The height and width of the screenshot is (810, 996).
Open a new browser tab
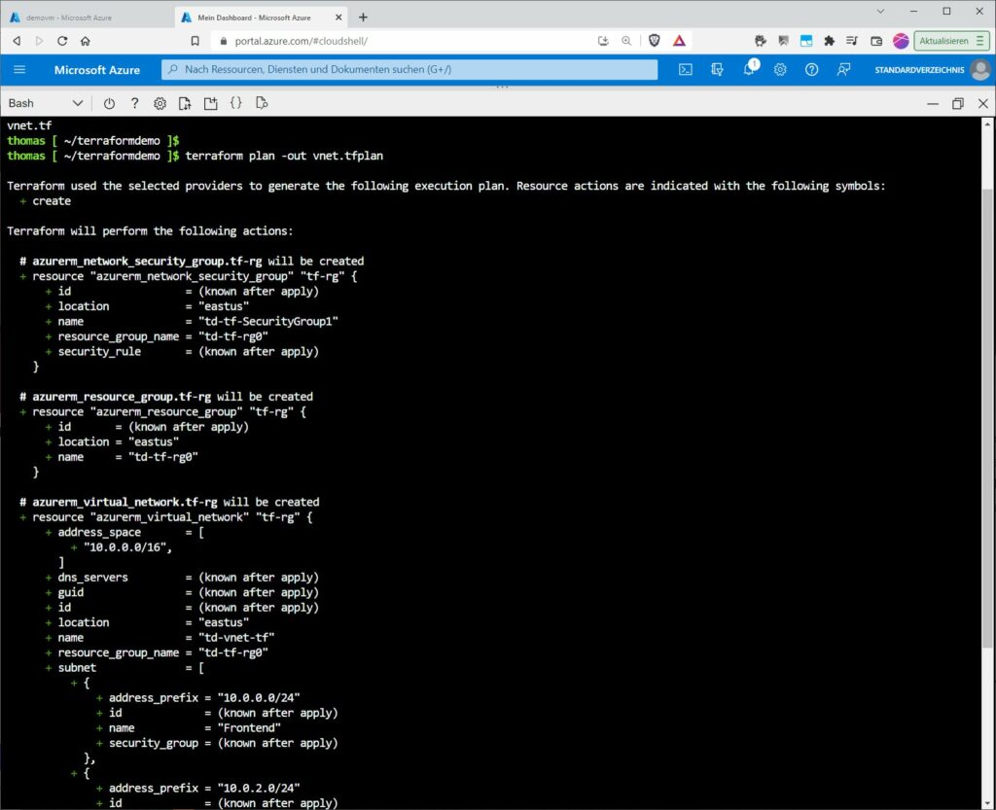364,18
